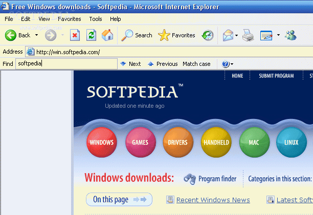Select the green MAC ball
Image resolution: width=313 pixels, height=215 pixels.
tap(254, 142)
